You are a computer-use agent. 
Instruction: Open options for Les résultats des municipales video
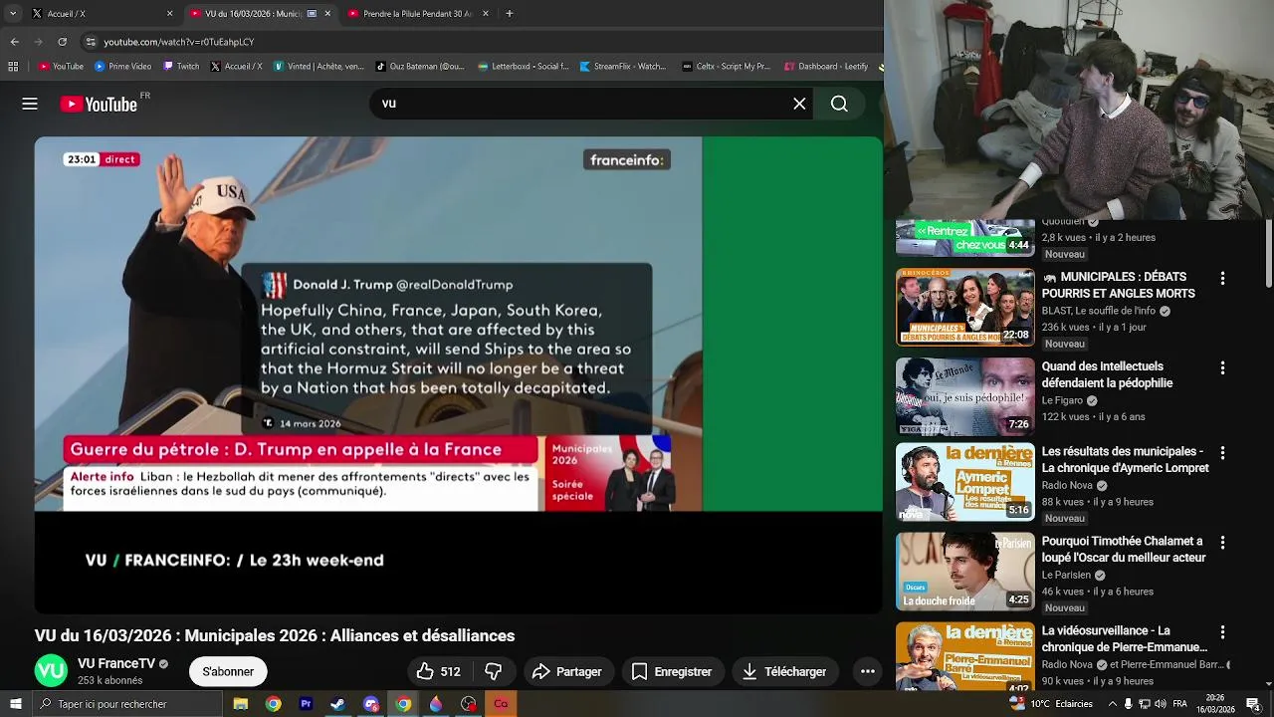tap(1222, 453)
